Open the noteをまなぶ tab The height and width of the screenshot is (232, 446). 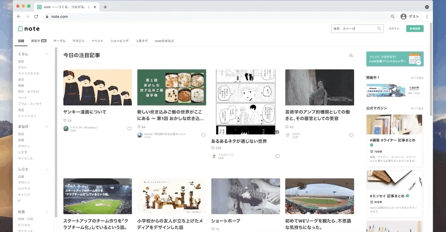(x=164, y=41)
